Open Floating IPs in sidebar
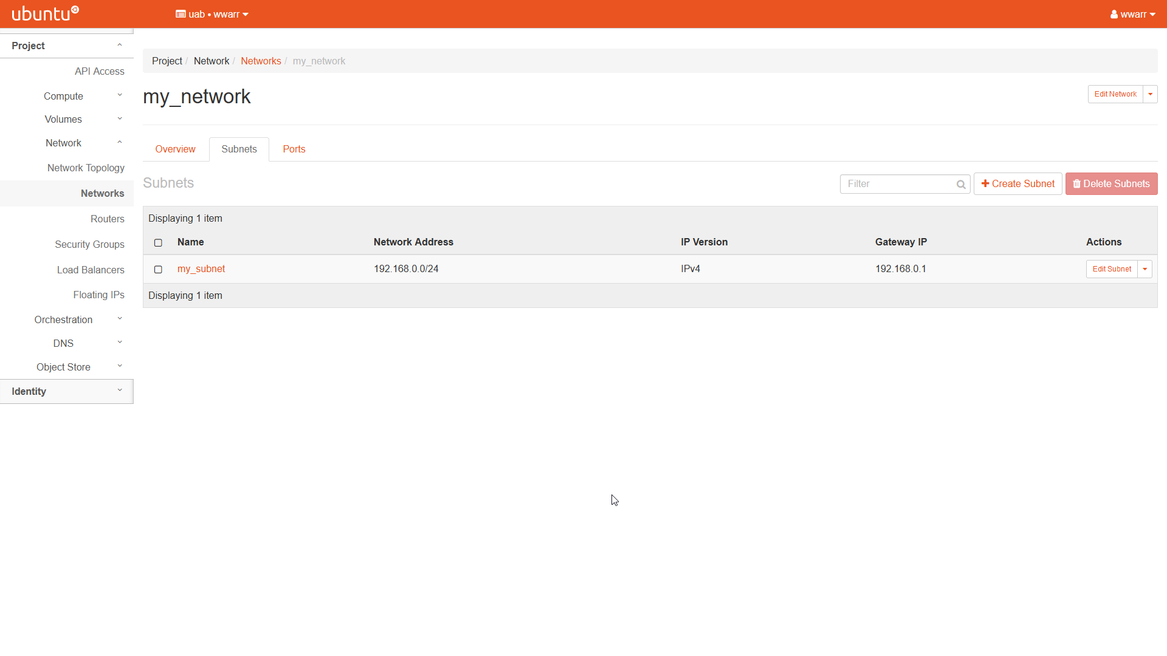Viewport: 1167px width, 656px height. pyautogui.click(x=98, y=295)
